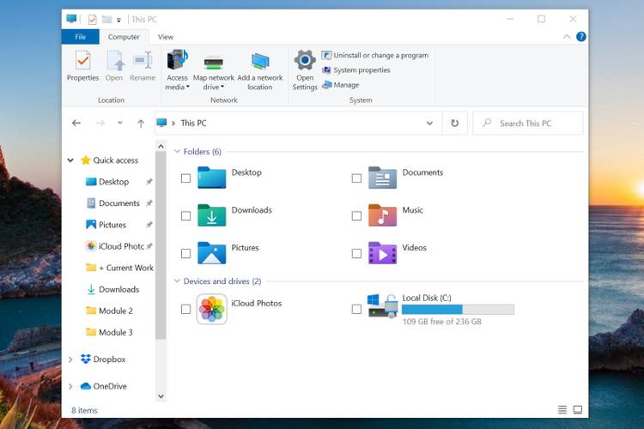Click Add a network location icon
644x429 pixels.
[x=260, y=61]
